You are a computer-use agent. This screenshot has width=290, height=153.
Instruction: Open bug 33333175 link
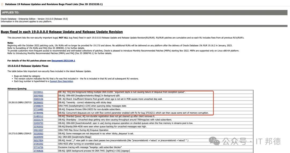coord(38,120)
